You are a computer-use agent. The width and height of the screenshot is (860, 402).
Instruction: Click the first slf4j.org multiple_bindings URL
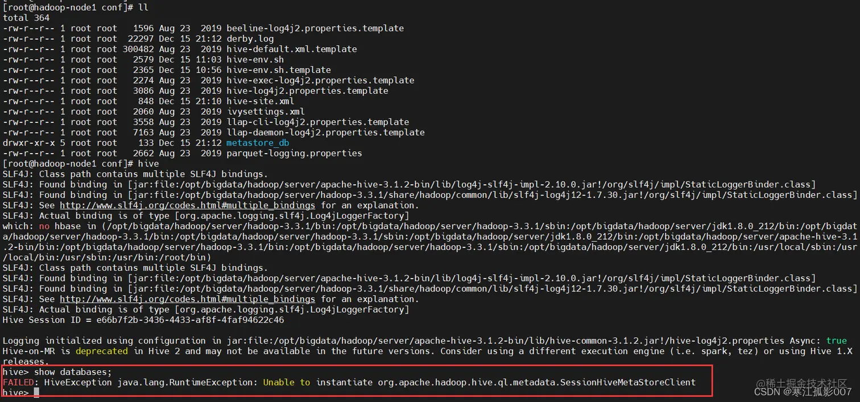[187, 205]
